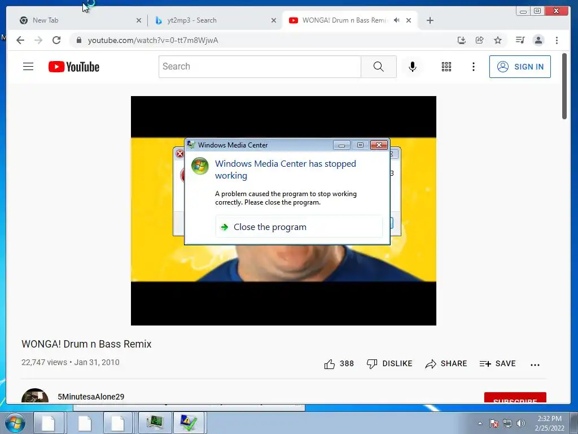Image resolution: width=578 pixels, height=434 pixels.
Task: Click the video title WONGA! Drum n Bass Remix
Action: click(86, 344)
